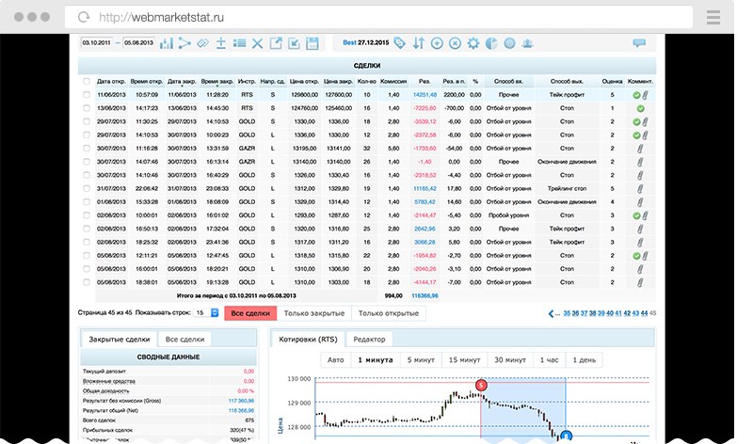Check the row opened 13/06/2013 14:17:23
753x444 pixels.
[87, 108]
